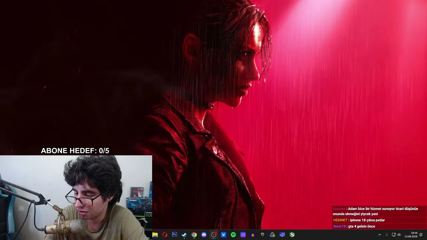
Task: Open the purple grid app icon
Action: tap(243, 235)
